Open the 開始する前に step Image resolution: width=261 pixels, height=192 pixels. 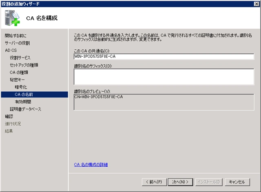[x=15, y=35]
